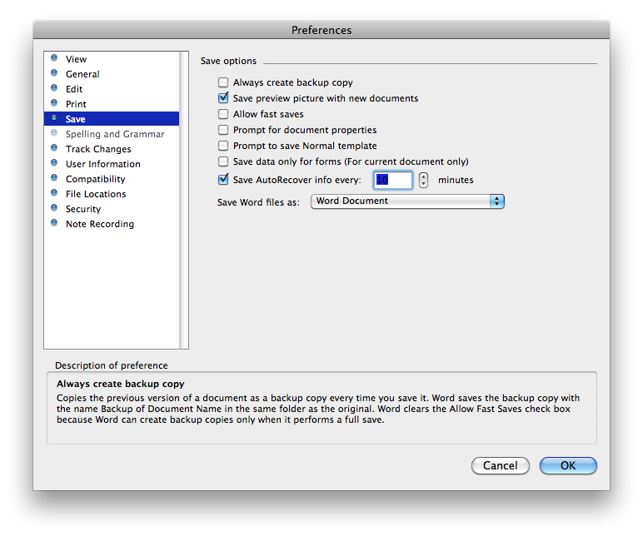Click the blue bullet icon beside General
Viewport: 643px width, 536px height.
(53, 73)
